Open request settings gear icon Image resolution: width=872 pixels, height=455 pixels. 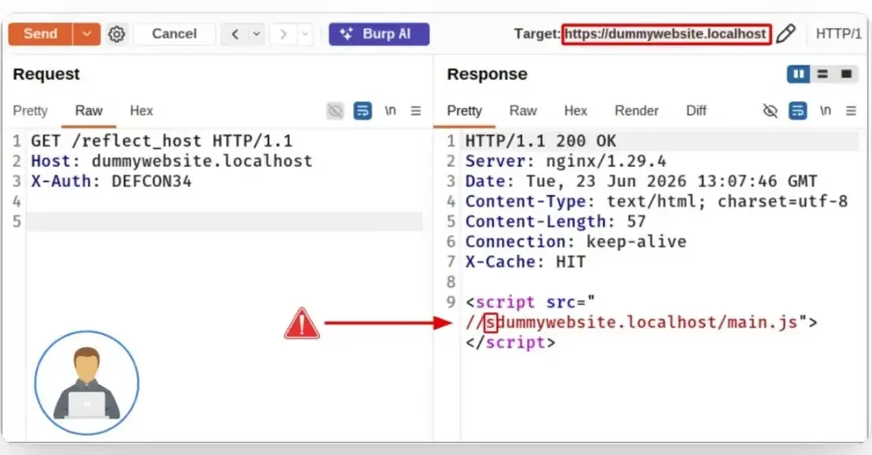pos(116,34)
